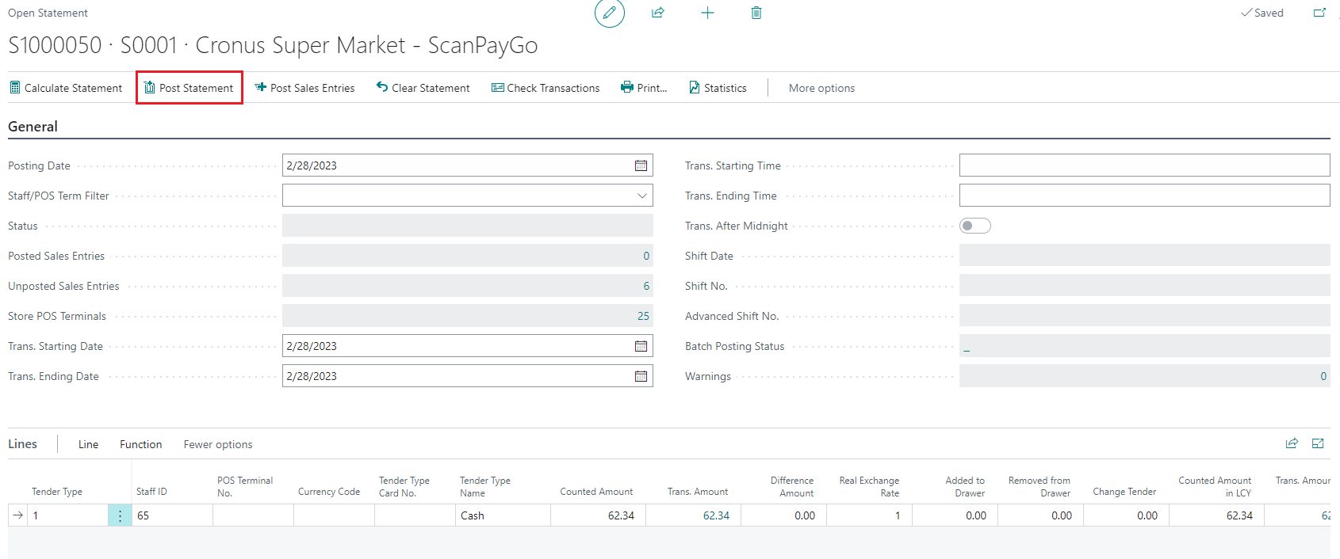Click the pencil edit icon at top
This screenshot has height=559, width=1340.
609,13
